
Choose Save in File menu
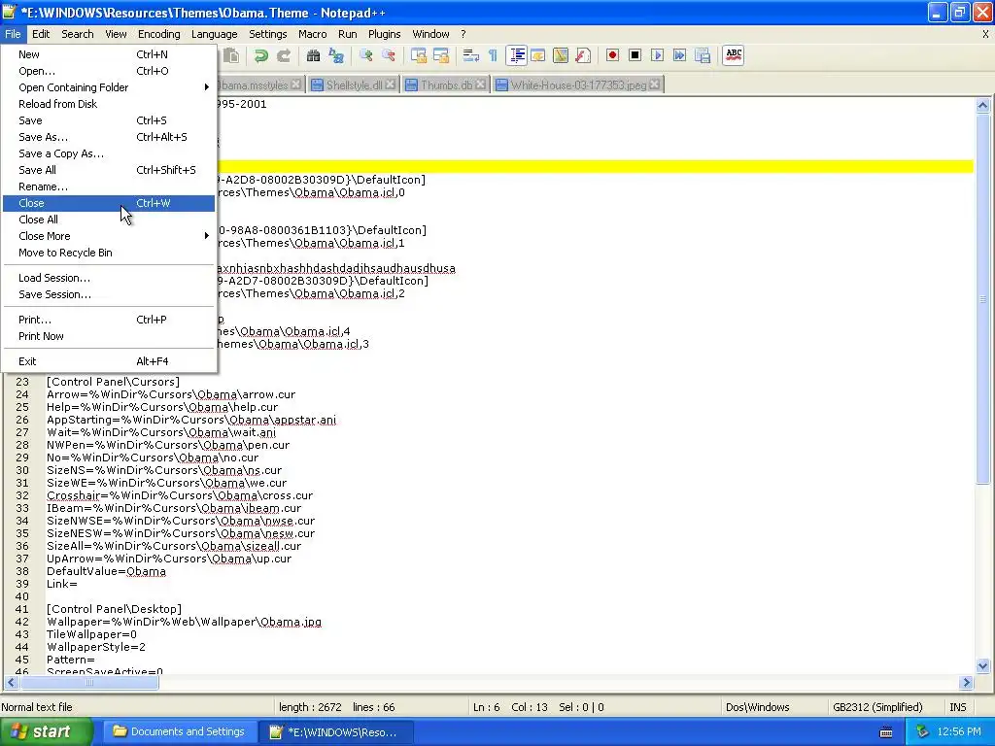[109, 120]
